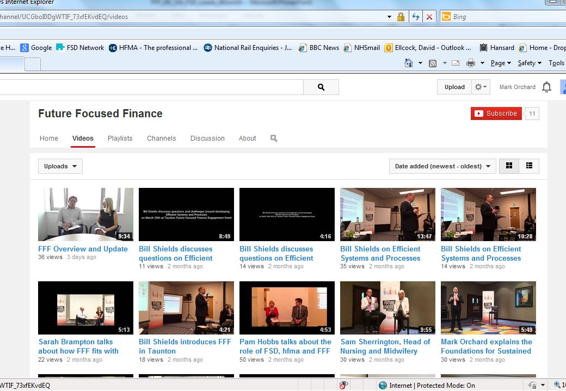The height and width of the screenshot is (391, 566).
Task: Click the RSS feeds icon
Action: point(433,64)
